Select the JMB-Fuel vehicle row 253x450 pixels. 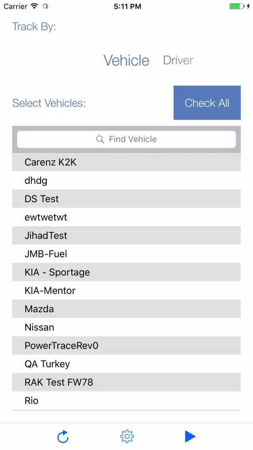127,254
